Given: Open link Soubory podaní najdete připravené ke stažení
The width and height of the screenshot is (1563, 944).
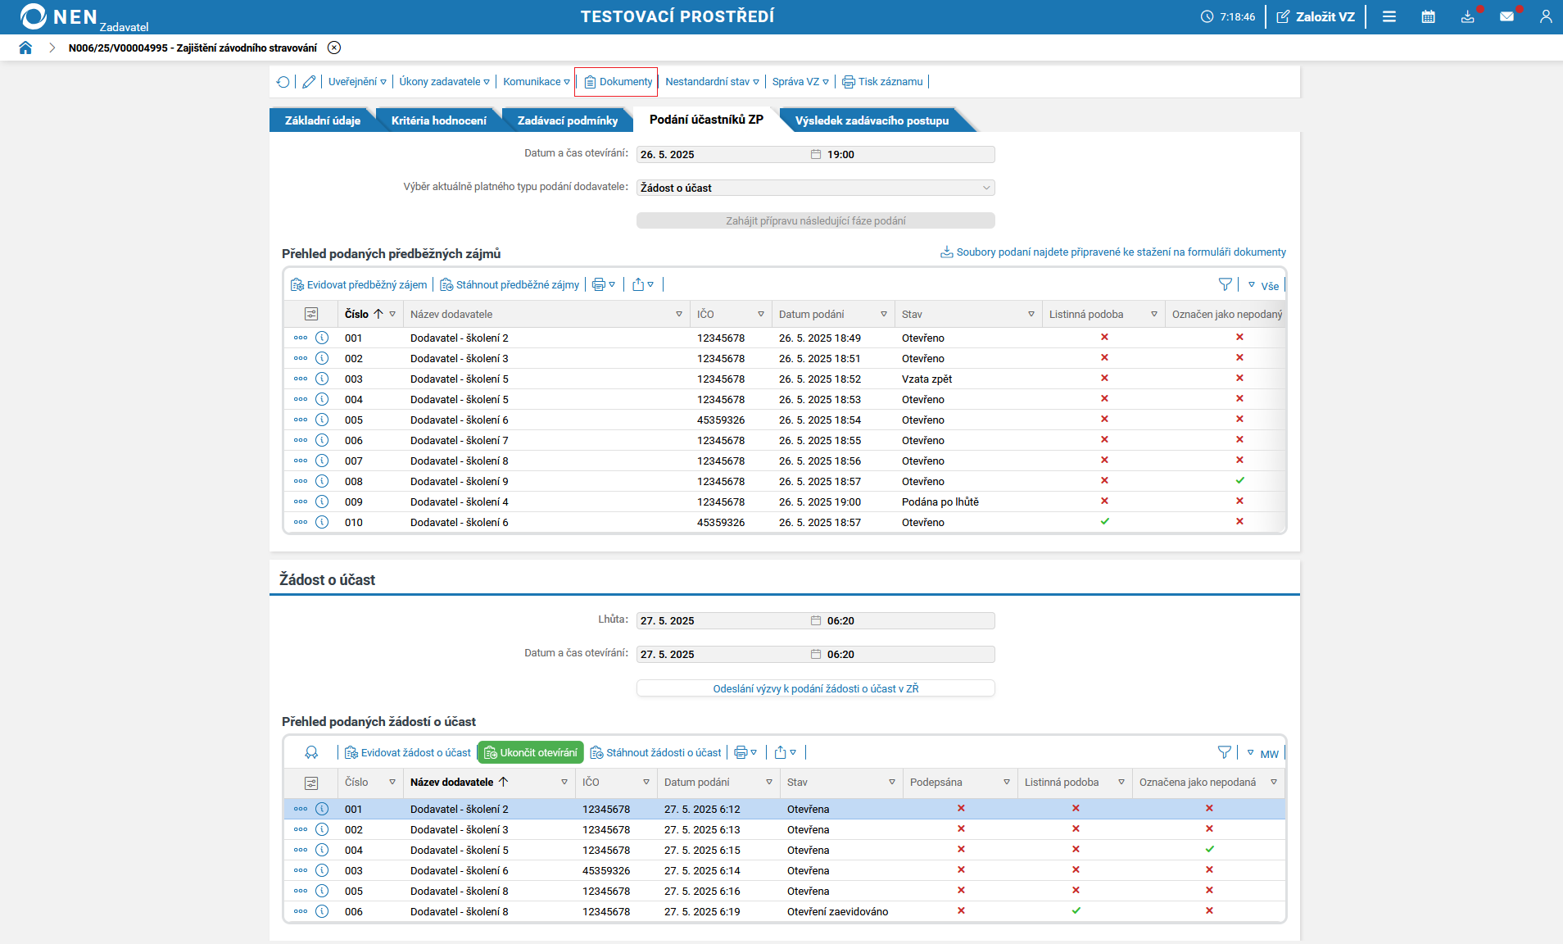Looking at the screenshot, I should click(x=1113, y=252).
